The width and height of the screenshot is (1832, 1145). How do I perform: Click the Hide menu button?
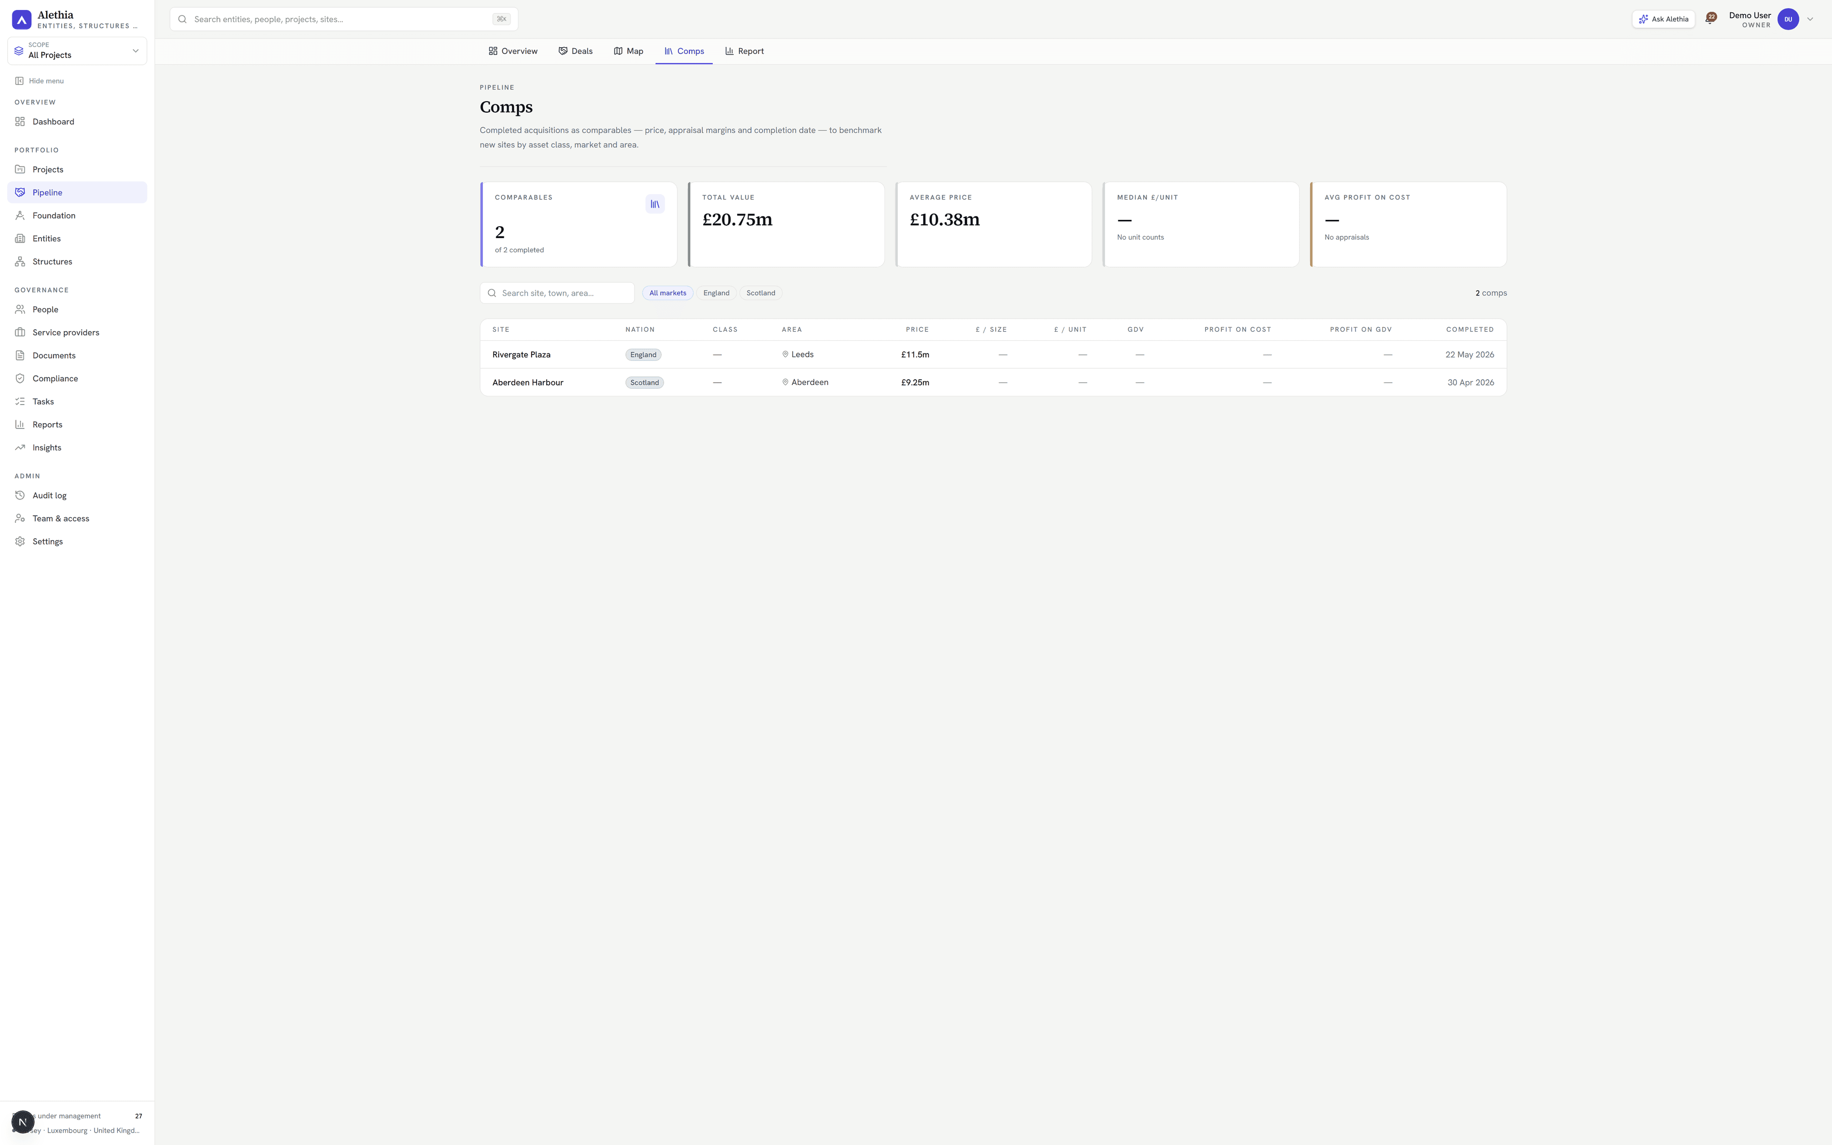coord(40,81)
